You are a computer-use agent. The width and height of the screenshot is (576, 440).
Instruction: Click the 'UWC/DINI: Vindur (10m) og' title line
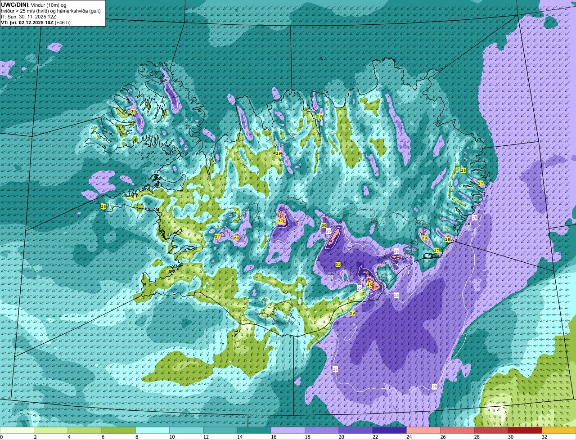click(34, 4)
